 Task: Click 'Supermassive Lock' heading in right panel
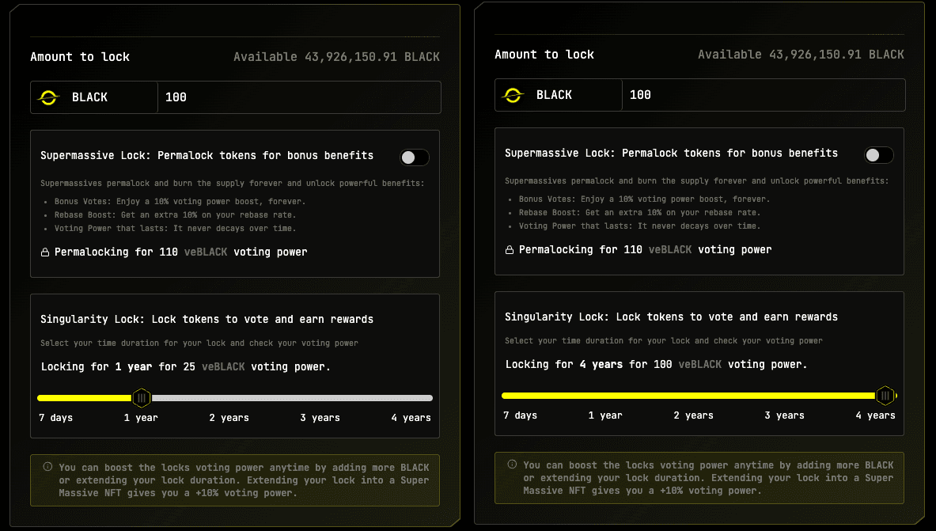pos(671,153)
